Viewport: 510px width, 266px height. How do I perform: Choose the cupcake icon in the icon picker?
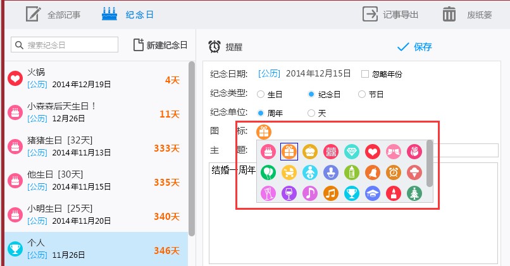pos(309,152)
